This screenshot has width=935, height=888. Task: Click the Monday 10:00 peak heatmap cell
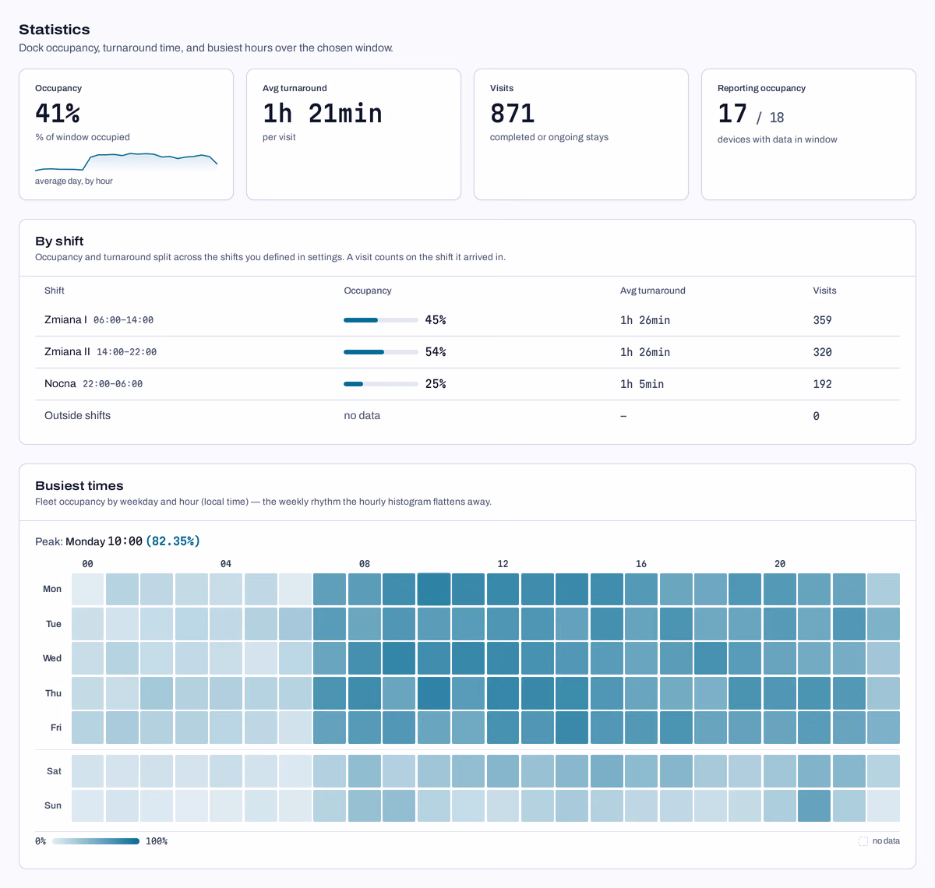[434, 590]
